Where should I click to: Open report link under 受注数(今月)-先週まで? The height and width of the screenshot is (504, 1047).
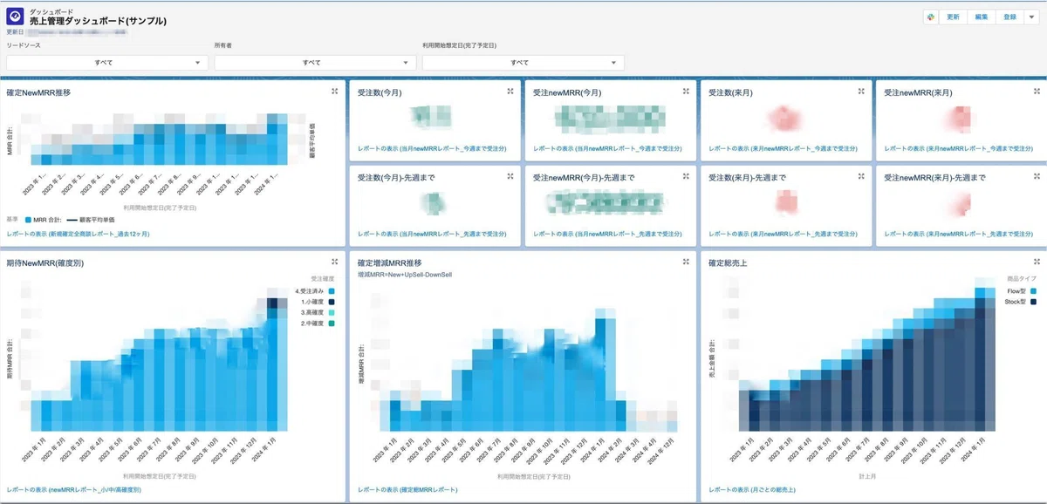[x=432, y=235]
